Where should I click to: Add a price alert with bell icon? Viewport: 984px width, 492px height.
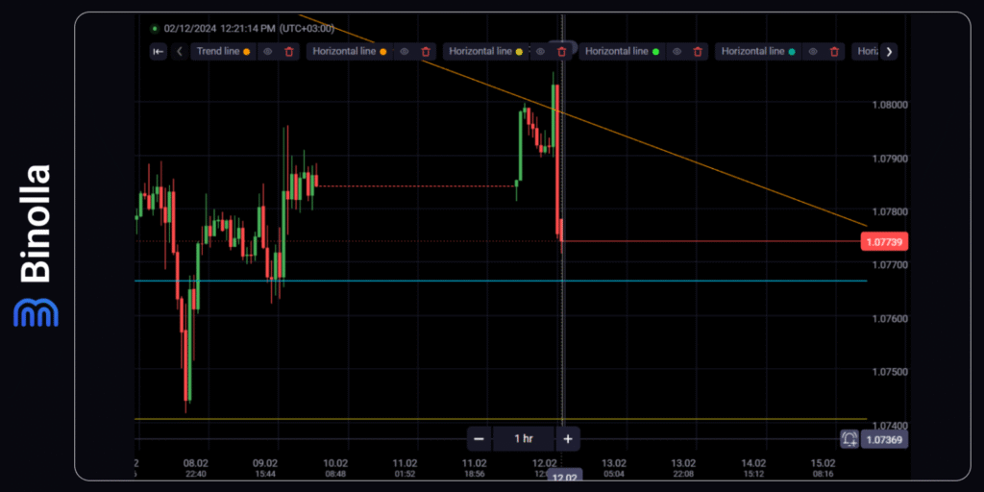[849, 439]
